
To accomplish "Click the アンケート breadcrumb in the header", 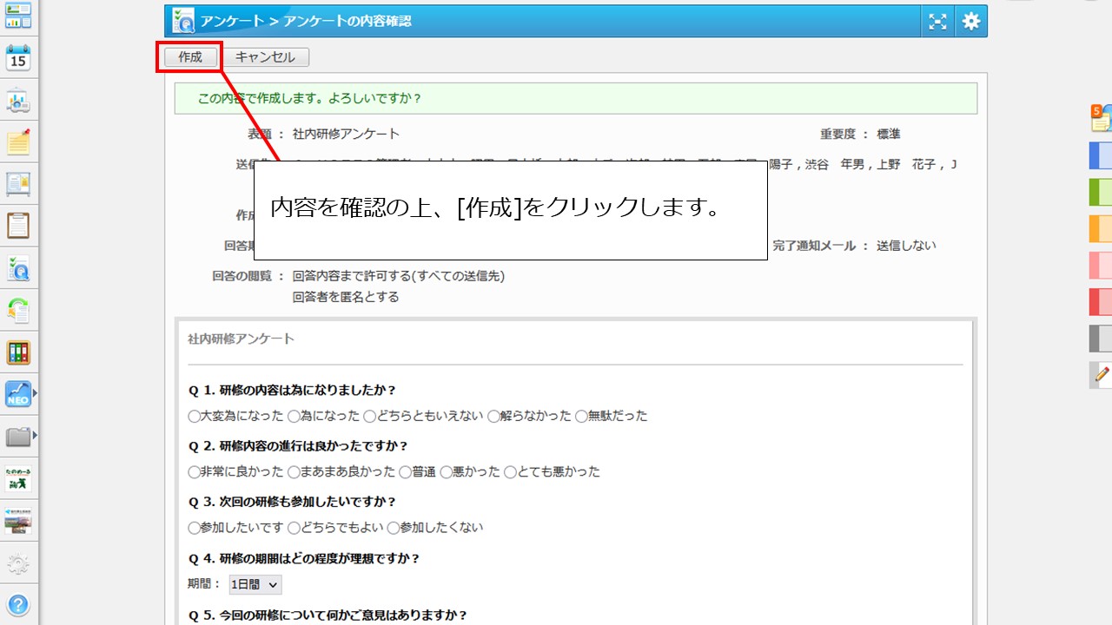I will 233,22.
